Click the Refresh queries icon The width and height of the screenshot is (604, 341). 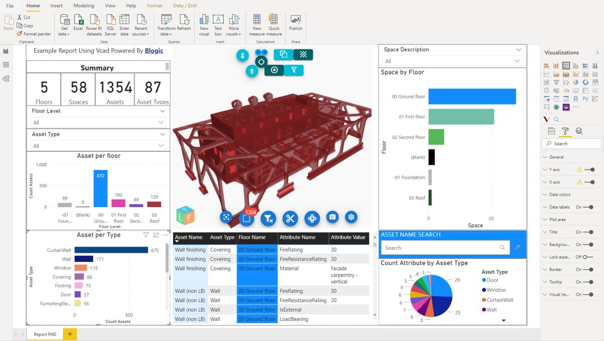(x=184, y=19)
